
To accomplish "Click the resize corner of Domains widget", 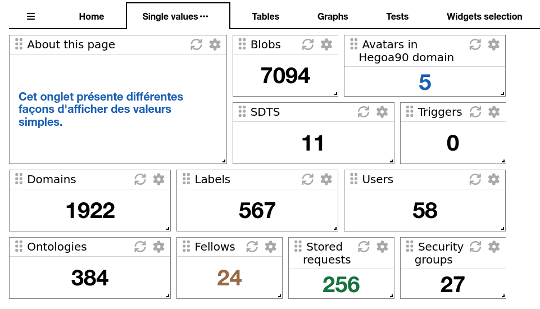I will click(x=168, y=228).
